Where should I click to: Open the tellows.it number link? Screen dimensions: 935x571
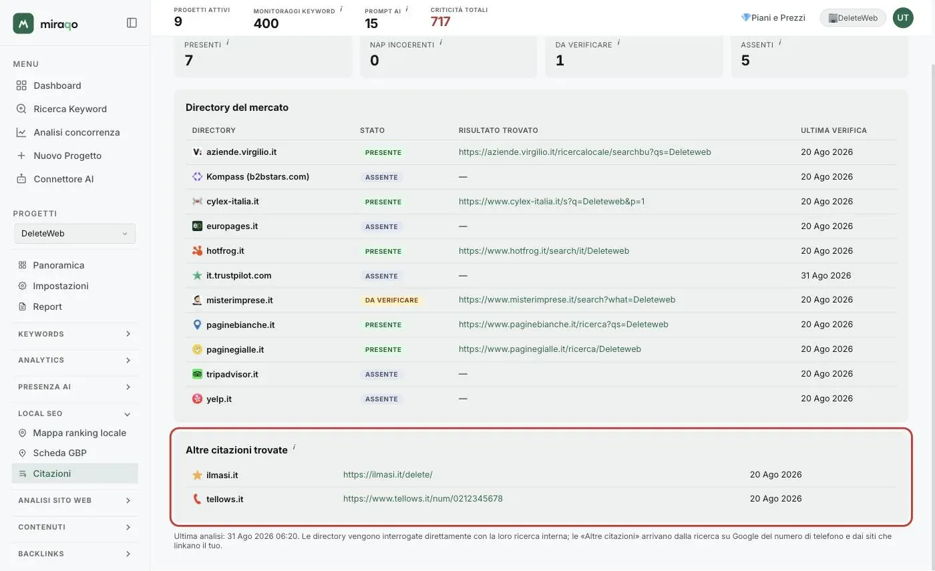coord(423,499)
